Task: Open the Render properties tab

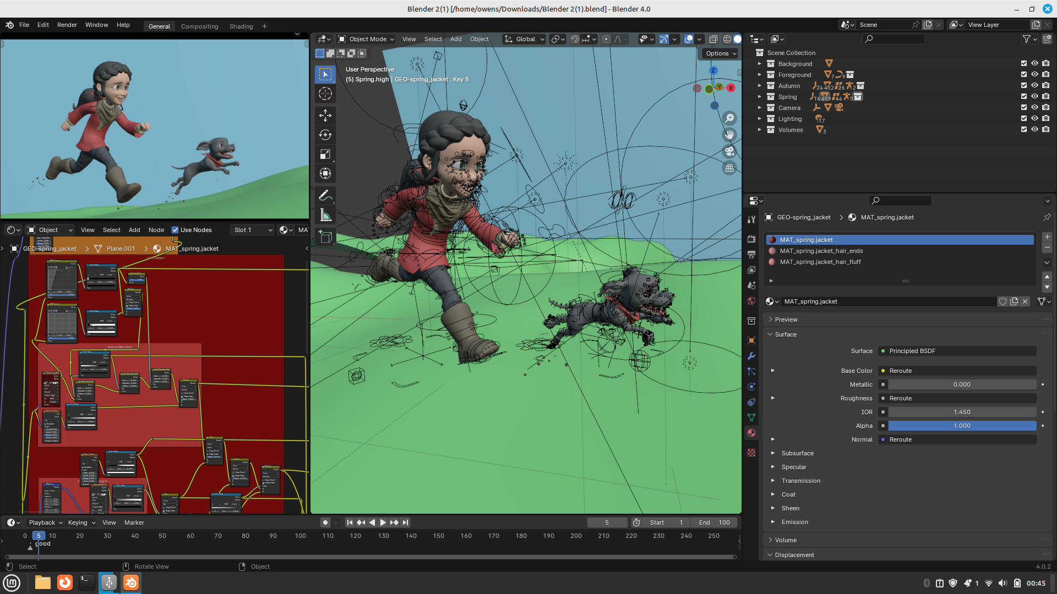Action: 751,239
